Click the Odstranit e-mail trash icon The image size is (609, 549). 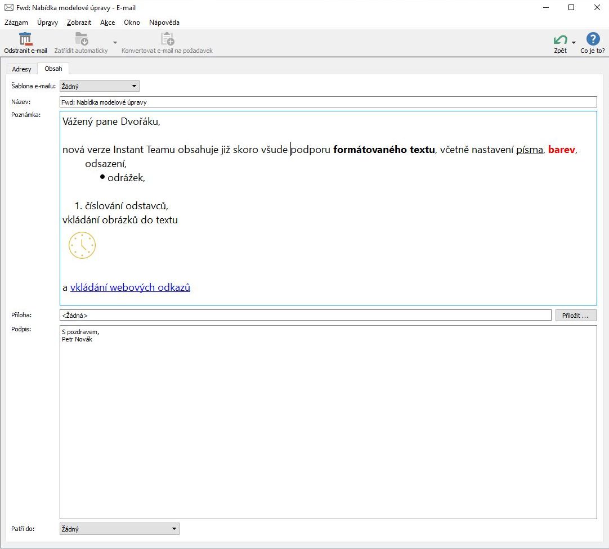[25, 39]
